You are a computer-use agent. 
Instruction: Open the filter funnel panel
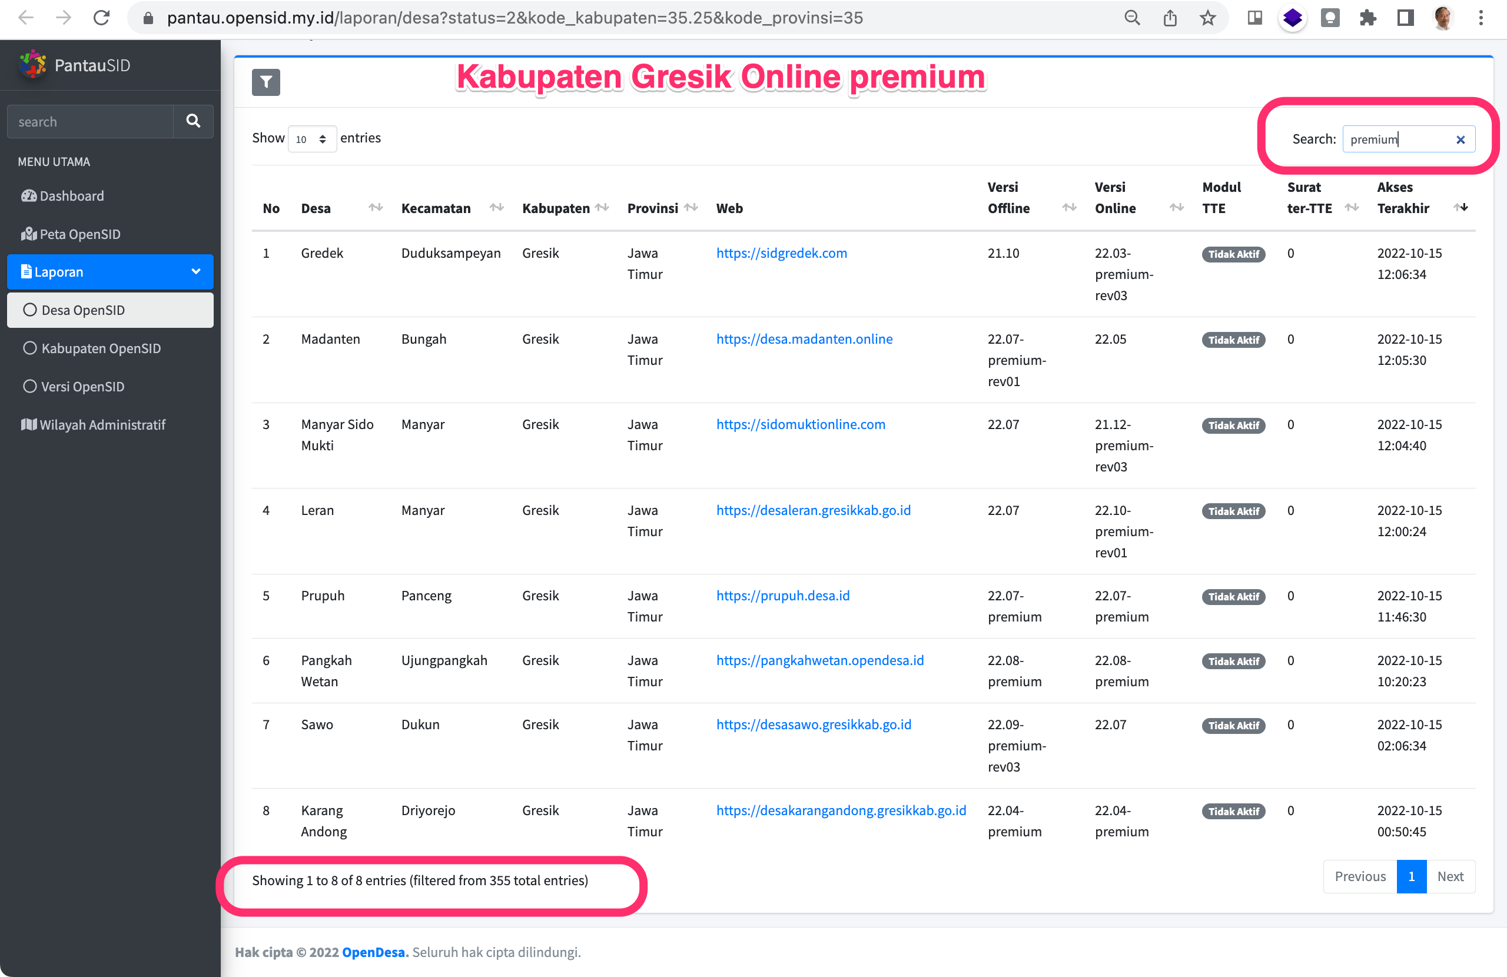266,82
